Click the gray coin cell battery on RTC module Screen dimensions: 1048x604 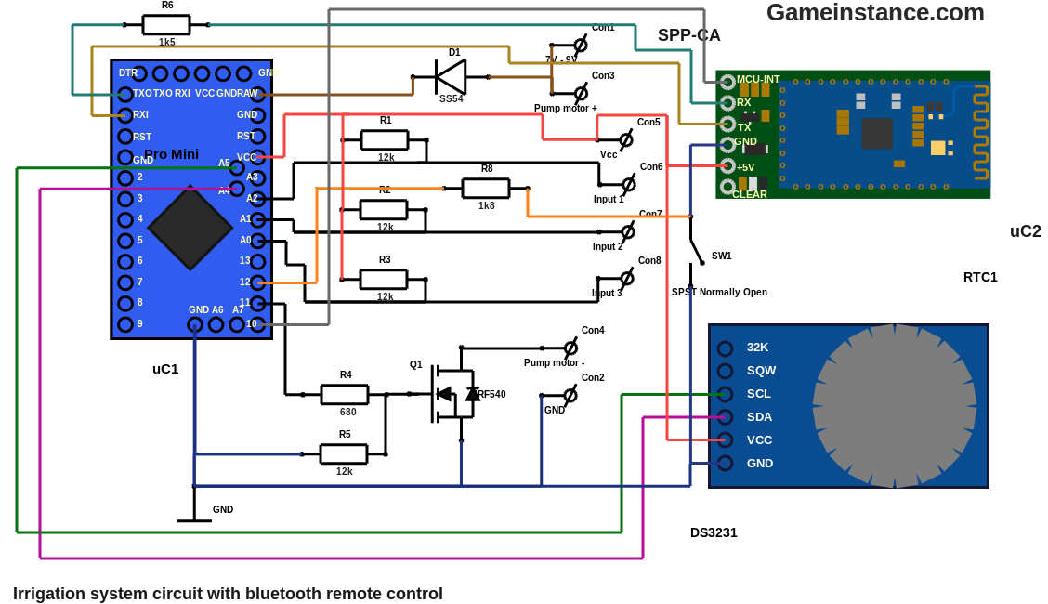[894, 406]
